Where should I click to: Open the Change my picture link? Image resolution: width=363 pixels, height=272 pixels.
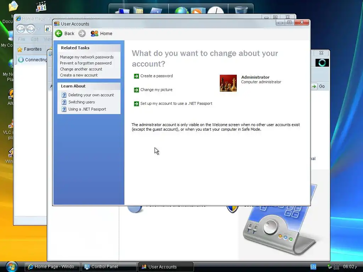click(156, 90)
